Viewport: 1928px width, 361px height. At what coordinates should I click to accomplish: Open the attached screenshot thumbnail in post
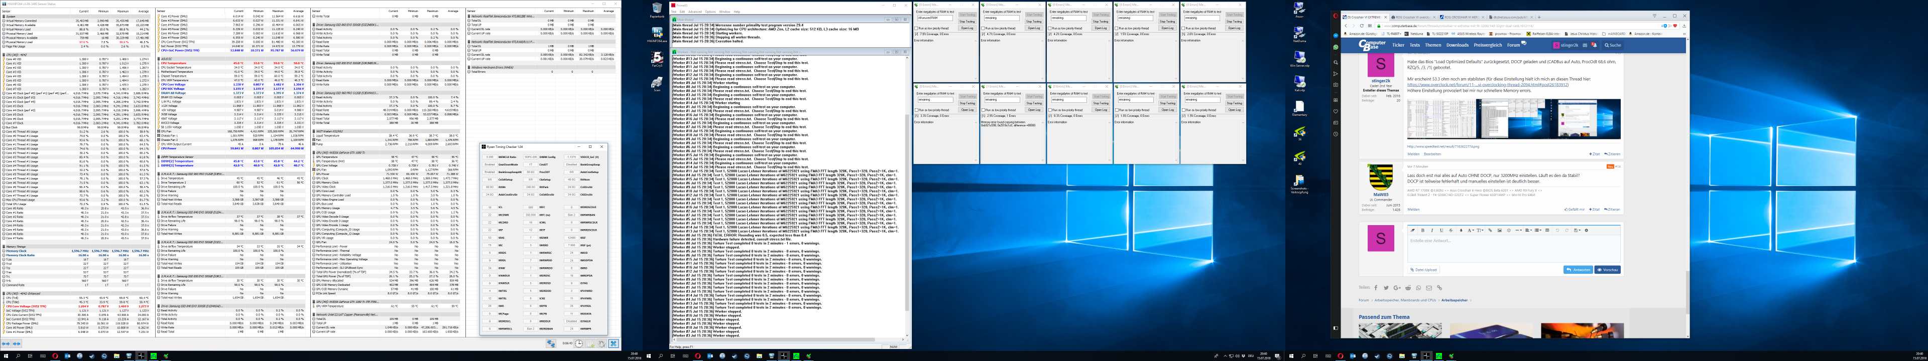point(1514,120)
